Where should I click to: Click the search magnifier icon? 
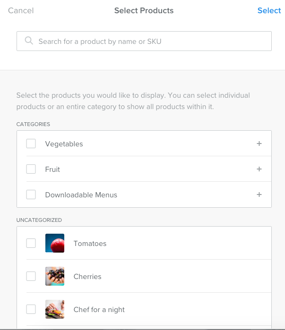click(x=29, y=41)
